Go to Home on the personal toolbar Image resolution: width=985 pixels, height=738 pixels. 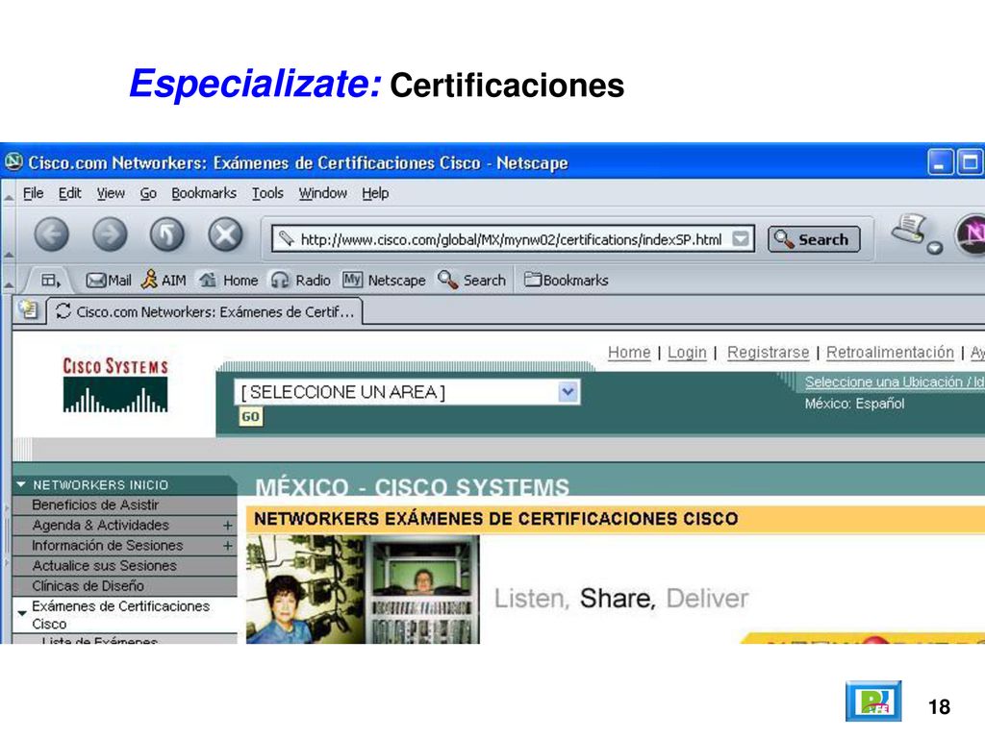(x=228, y=280)
